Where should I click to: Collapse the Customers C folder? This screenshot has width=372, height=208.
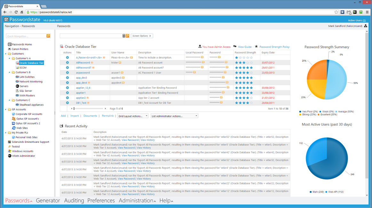tap(10, 100)
